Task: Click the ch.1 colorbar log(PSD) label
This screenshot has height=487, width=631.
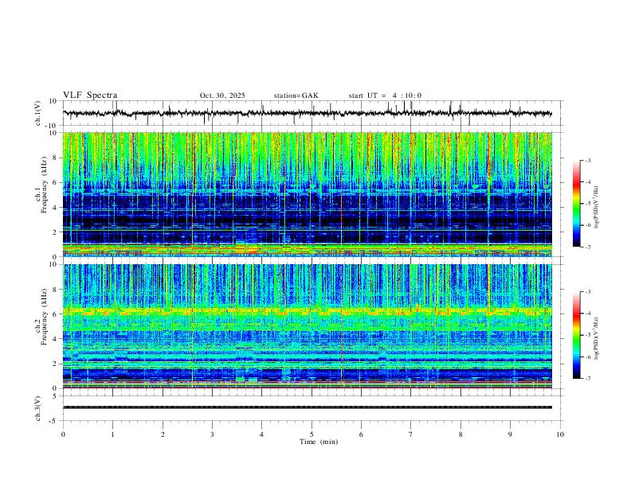Action: click(598, 207)
